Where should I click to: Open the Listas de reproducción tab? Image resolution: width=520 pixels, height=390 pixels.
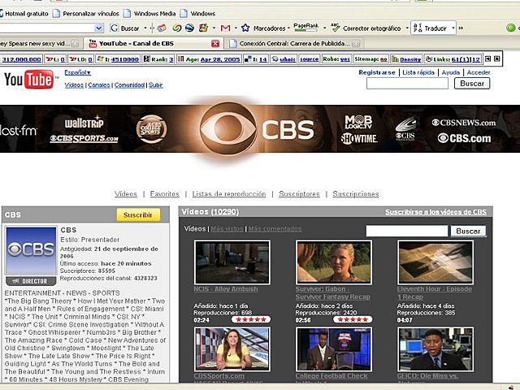pos(229,194)
